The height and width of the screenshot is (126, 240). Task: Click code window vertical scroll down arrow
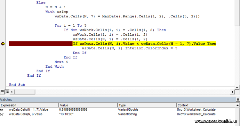click(x=237, y=88)
